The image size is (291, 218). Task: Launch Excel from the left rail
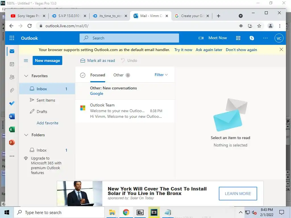point(12,129)
